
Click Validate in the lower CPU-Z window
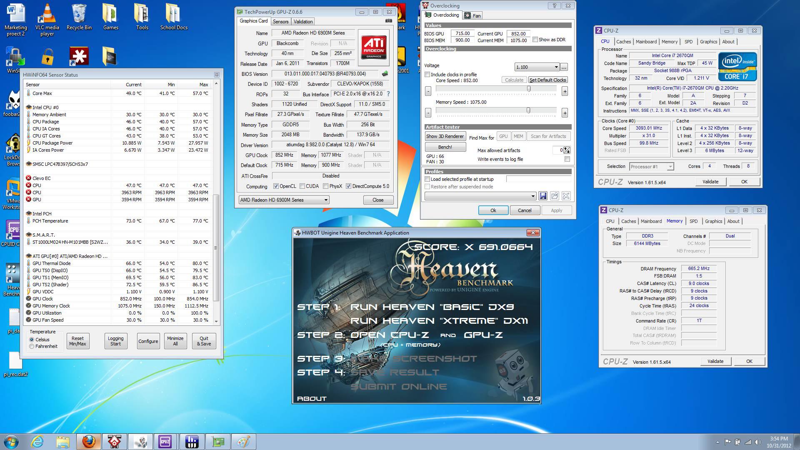(715, 361)
